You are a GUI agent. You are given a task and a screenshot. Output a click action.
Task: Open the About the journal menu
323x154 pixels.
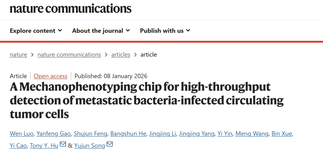pos(101,31)
